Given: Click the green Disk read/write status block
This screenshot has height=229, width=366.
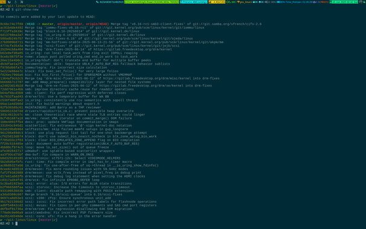Looking at the screenshot, I should click(x=152, y=2).
